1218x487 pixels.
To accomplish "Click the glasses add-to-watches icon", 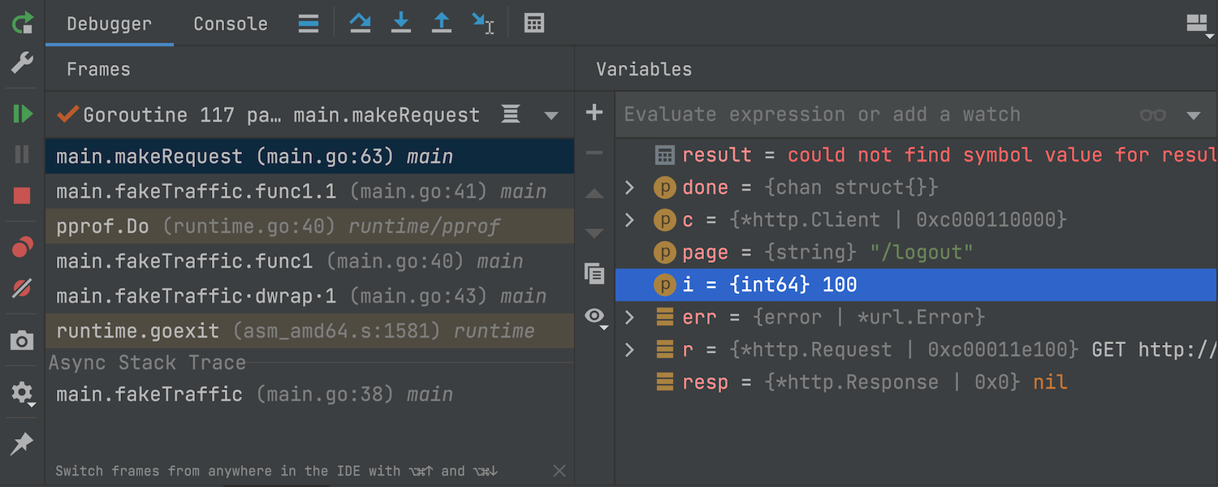I will pyautogui.click(x=1153, y=115).
